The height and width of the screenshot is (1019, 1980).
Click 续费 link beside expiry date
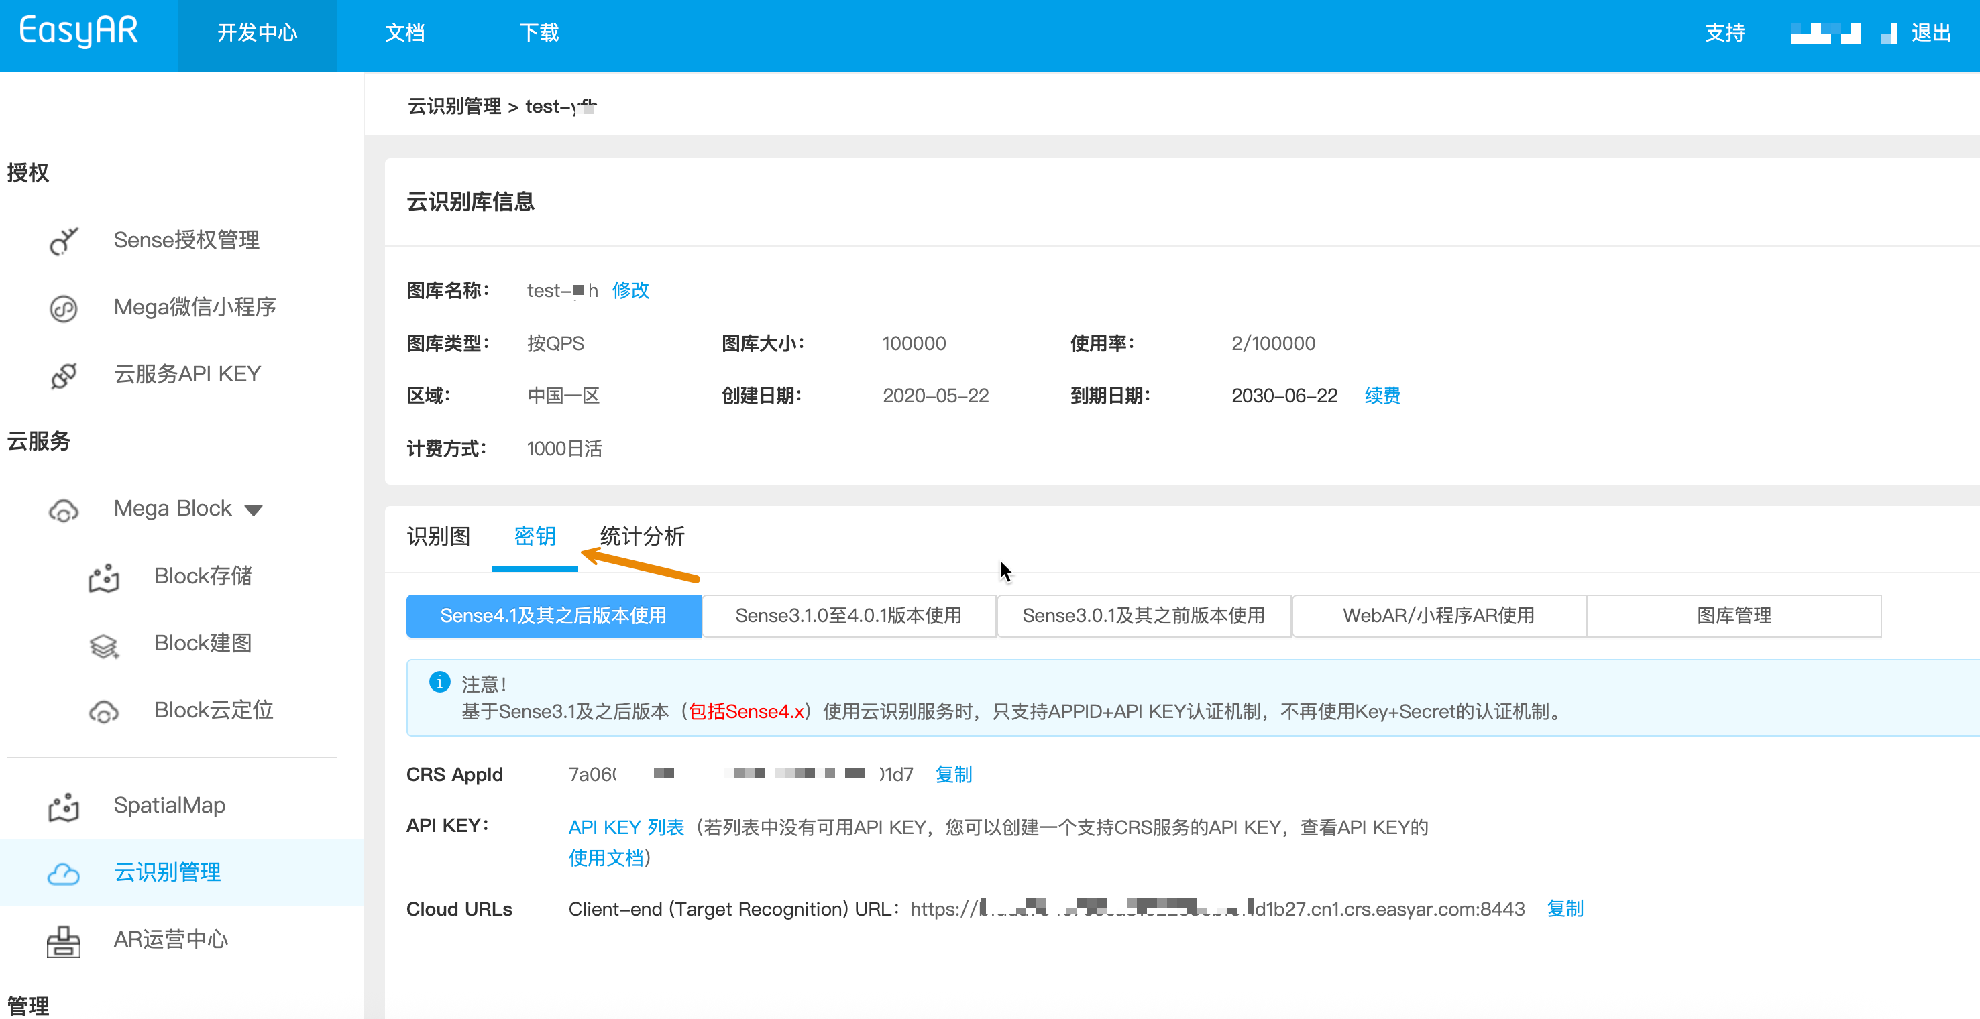click(x=1382, y=396)
